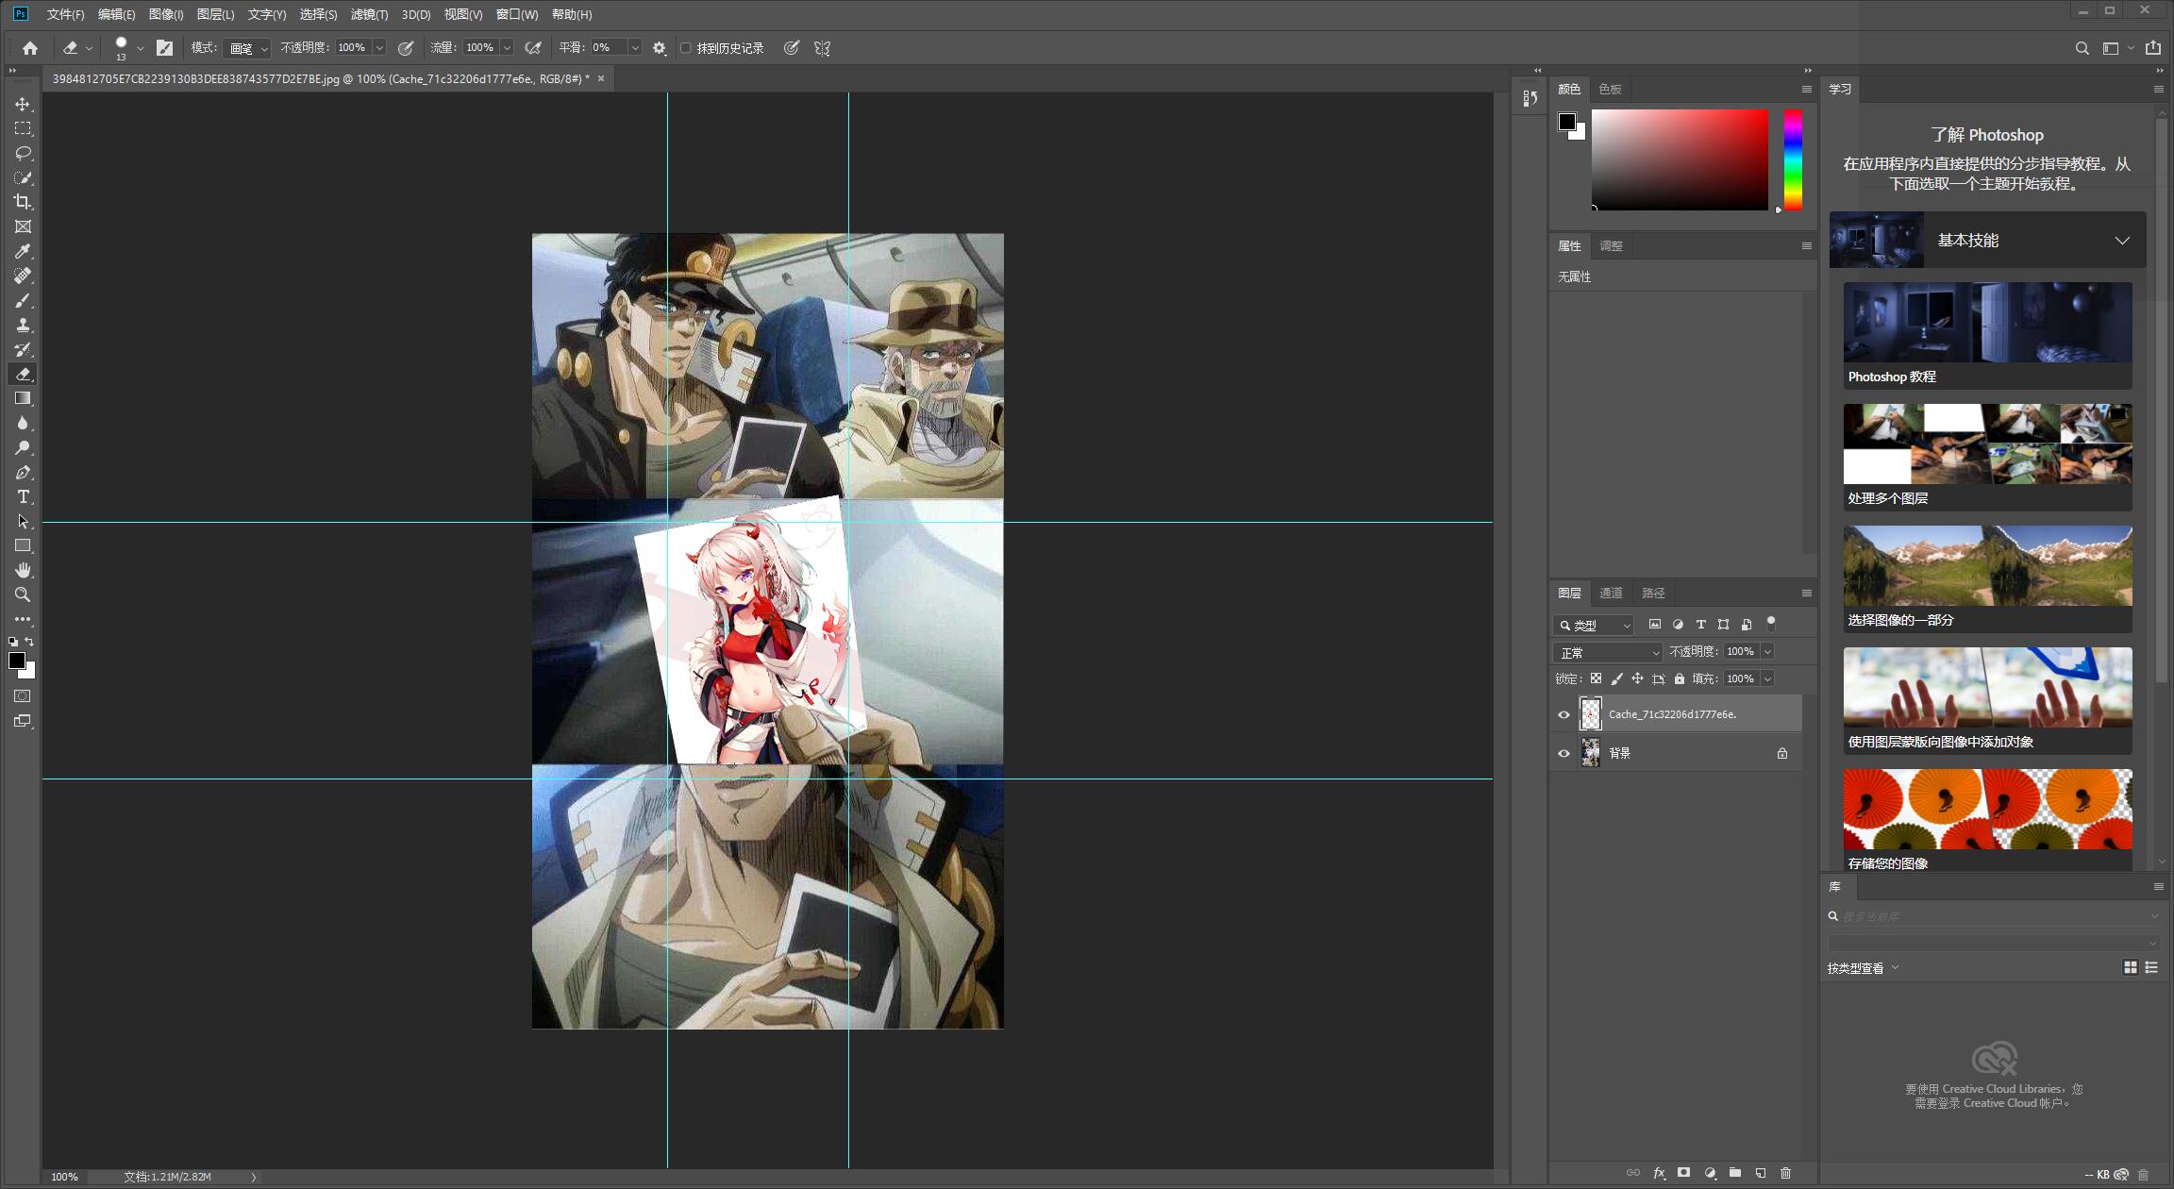Toggle lock image pixels
The height and width of the screenshot is (1189, 2174).
click(1616, 678)
